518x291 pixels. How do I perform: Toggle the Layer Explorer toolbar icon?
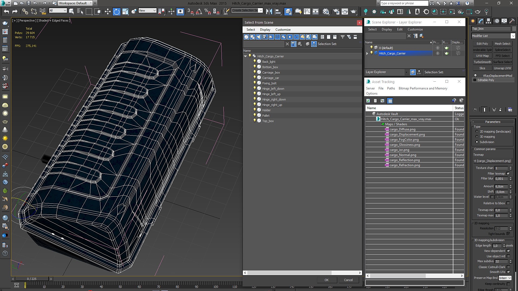coord(288,11)
